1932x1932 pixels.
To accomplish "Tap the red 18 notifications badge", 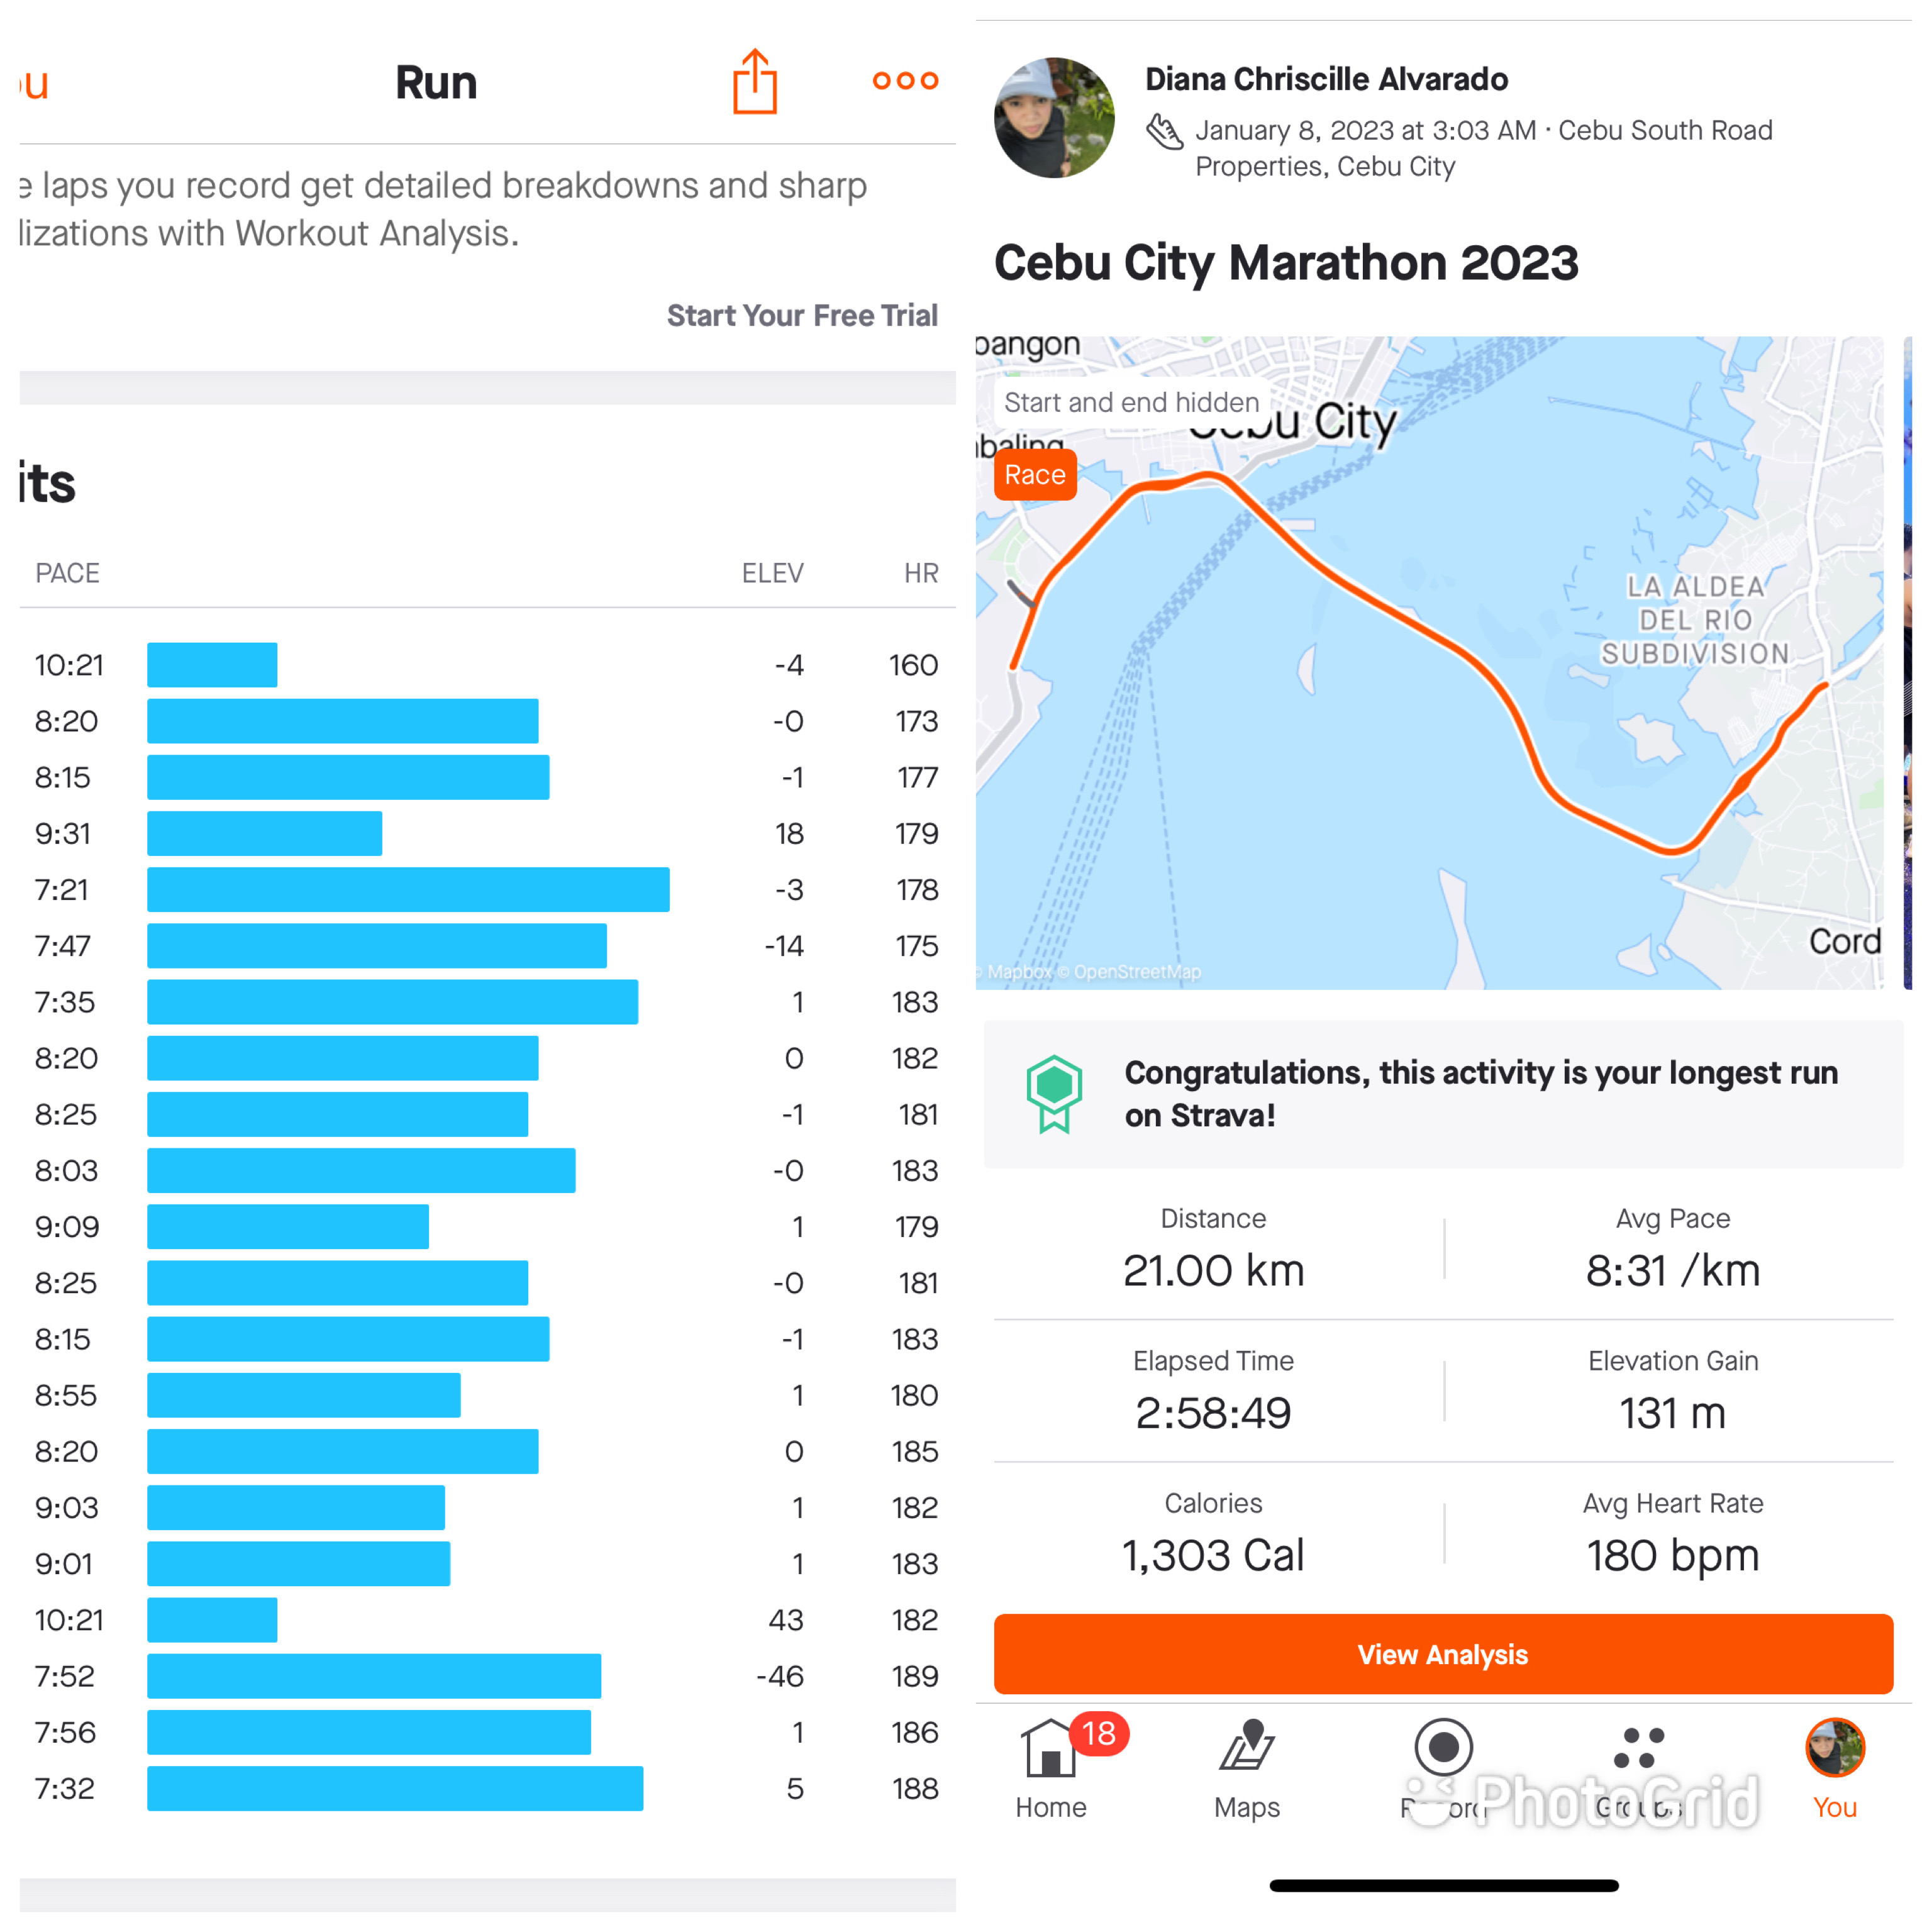I will (x=1099, y=1733).
